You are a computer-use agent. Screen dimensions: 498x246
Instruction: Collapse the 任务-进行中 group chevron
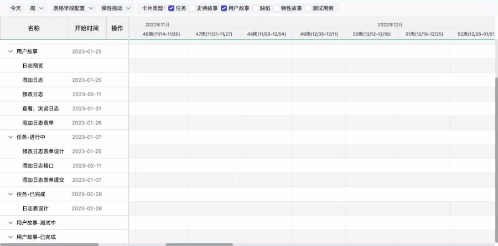tap(11, 137)
